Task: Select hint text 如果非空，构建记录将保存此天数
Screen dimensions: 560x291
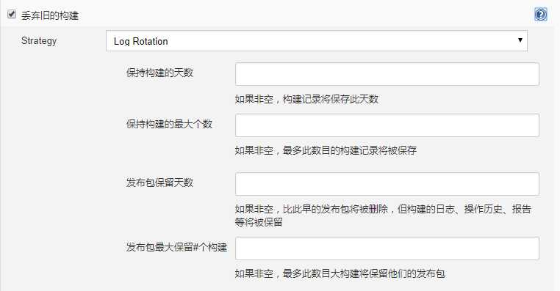Action: pos(306,99)
